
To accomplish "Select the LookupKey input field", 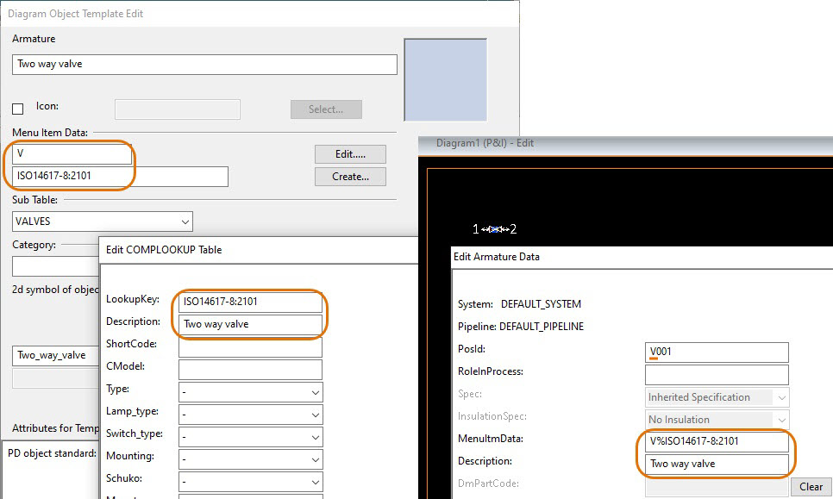I will tap(250, 302).
